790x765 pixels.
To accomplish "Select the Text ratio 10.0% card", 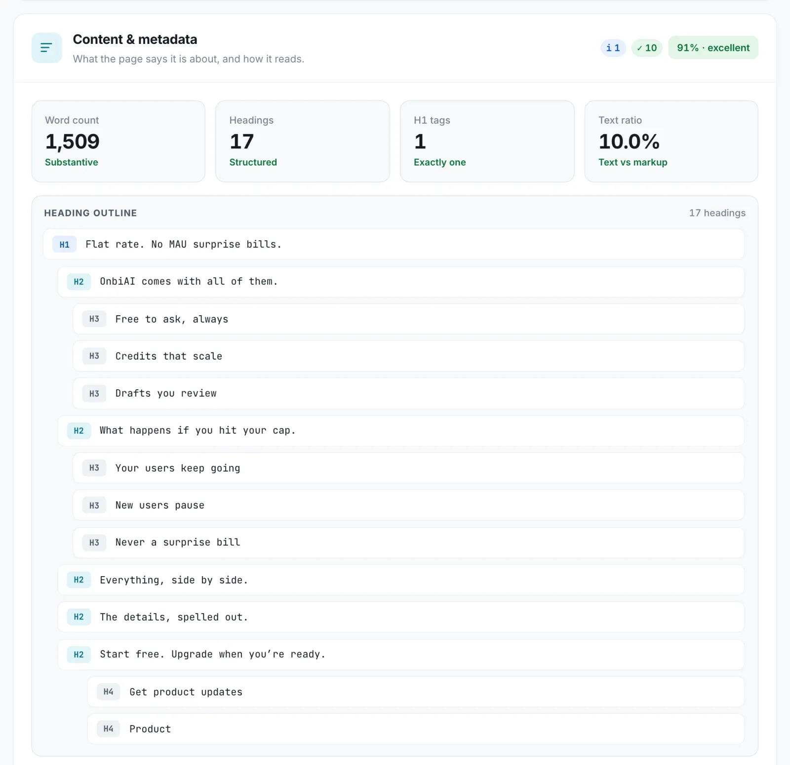I will (671, 142).
